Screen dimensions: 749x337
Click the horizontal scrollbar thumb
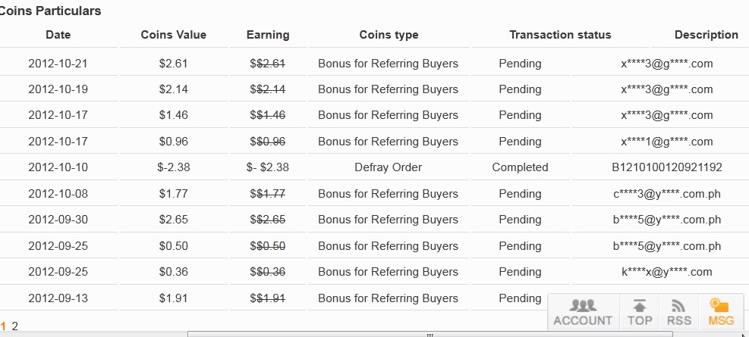430,334
